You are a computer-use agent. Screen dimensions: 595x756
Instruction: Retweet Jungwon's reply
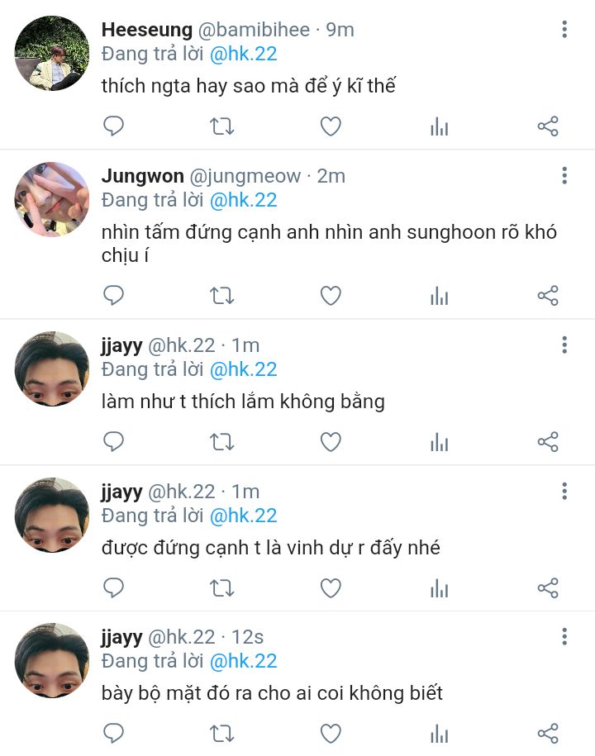point(221,296)
